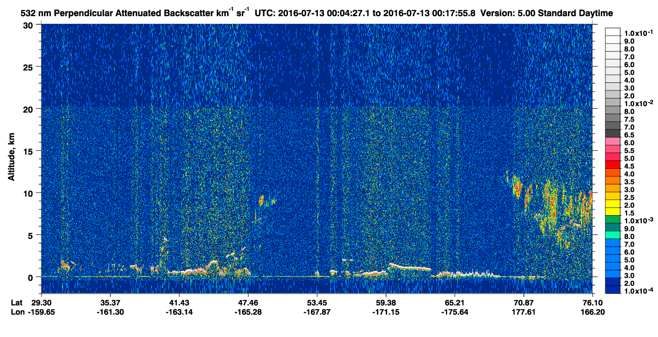Click latitude value "65.21"

pos(455,302)
